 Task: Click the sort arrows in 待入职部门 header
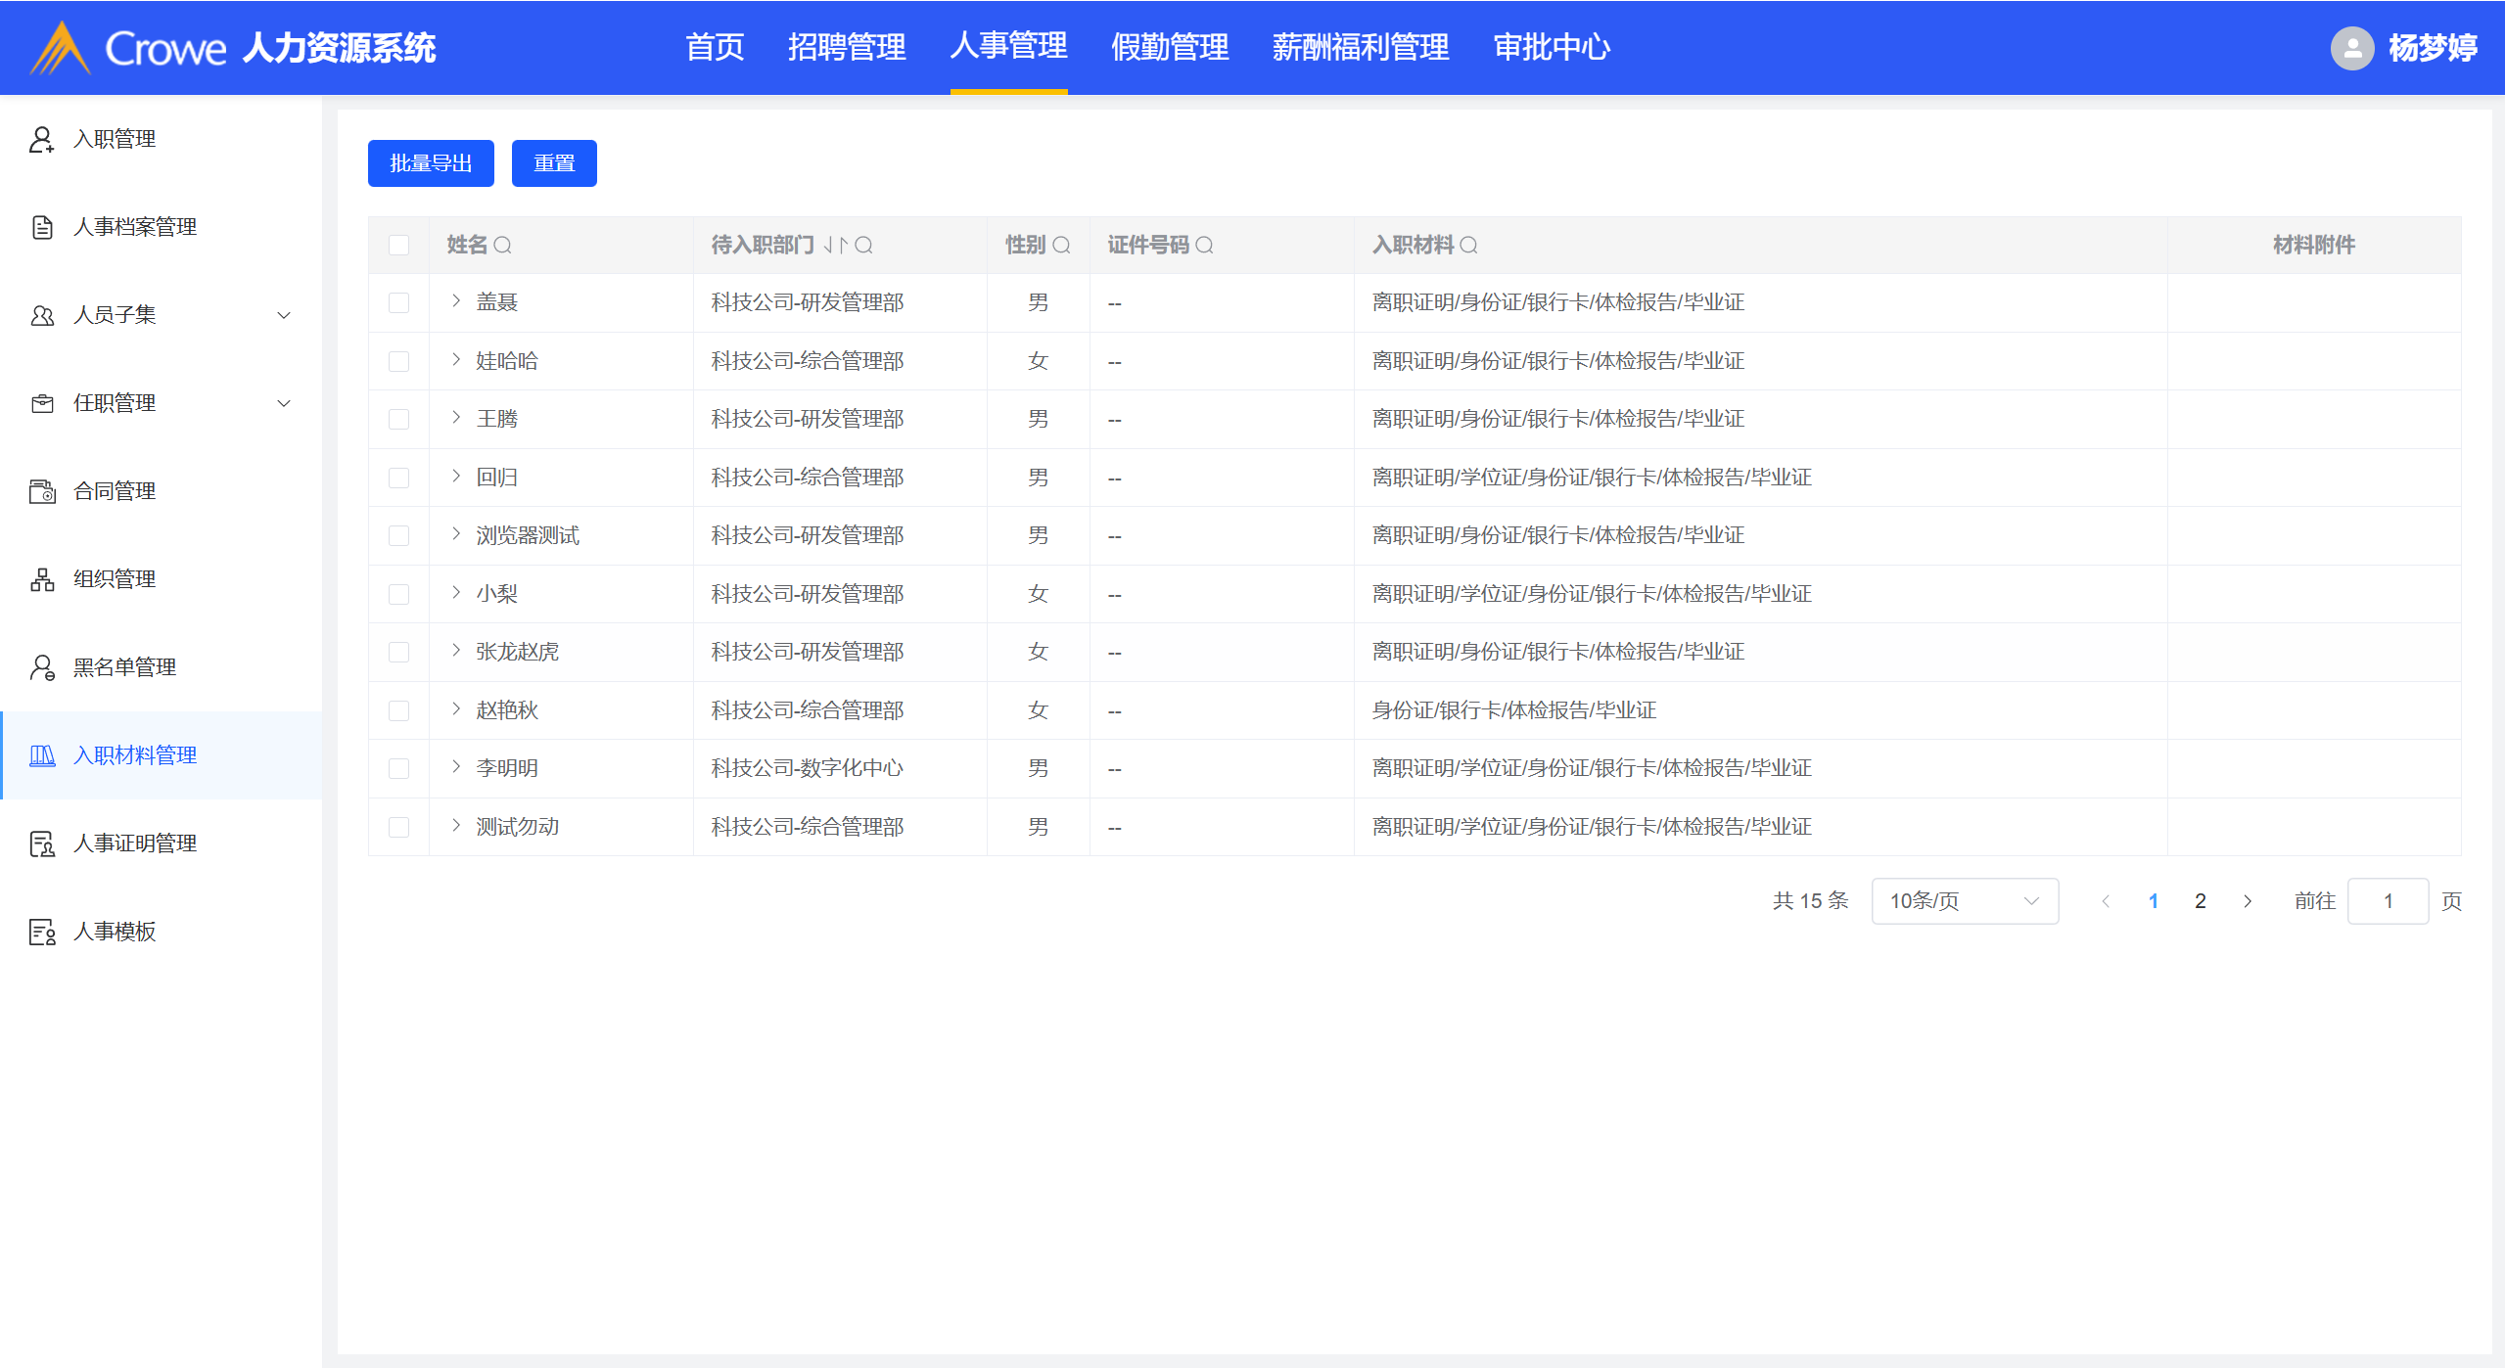(x=835, y=245)
